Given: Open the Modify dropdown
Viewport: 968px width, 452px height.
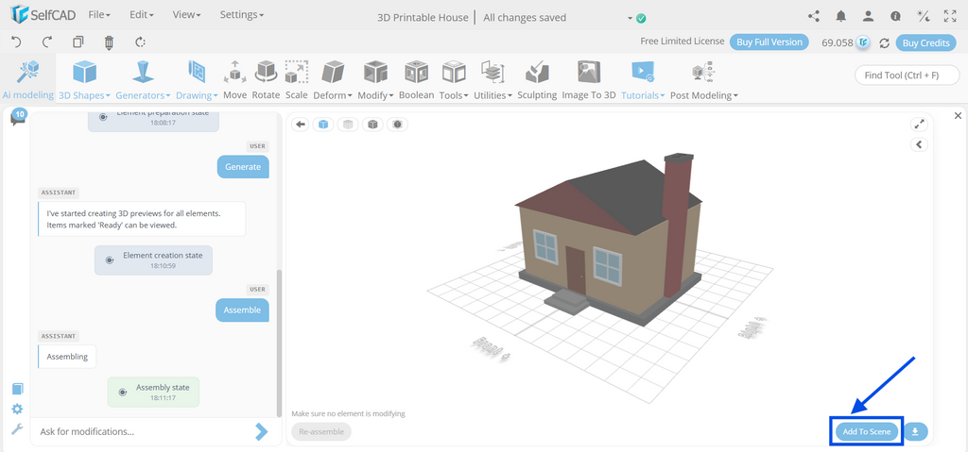Looking at the screenshot, I should tap(376, 80).
